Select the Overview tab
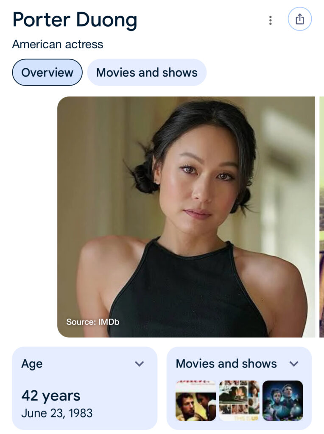The width and height of the screenshot is (324, 434). (x=47, y=72)
